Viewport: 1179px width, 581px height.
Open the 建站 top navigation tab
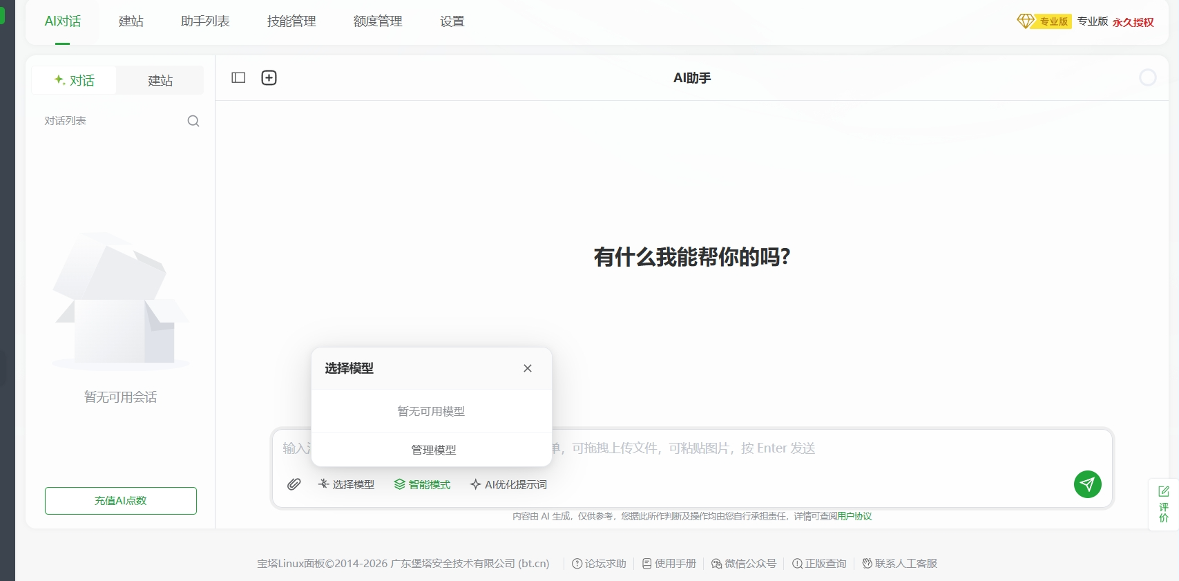(131, 21)
